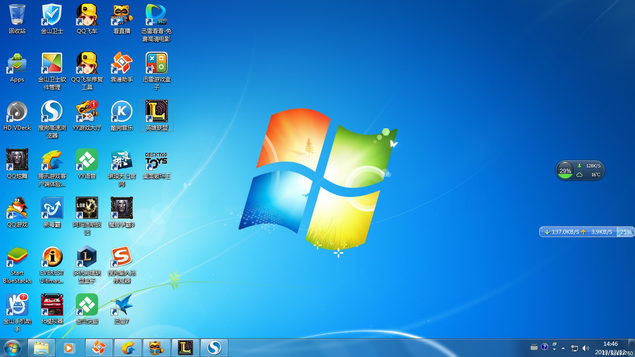Open the tray keyboard input icon
This screenshot has height=357, width=635.
(534, 347)
